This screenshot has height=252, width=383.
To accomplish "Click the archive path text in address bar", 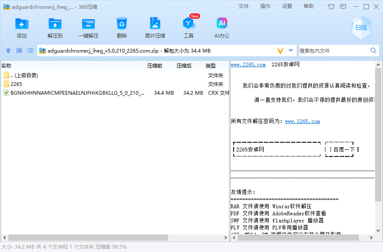I will pyautogui.click(x=129, y=51).
